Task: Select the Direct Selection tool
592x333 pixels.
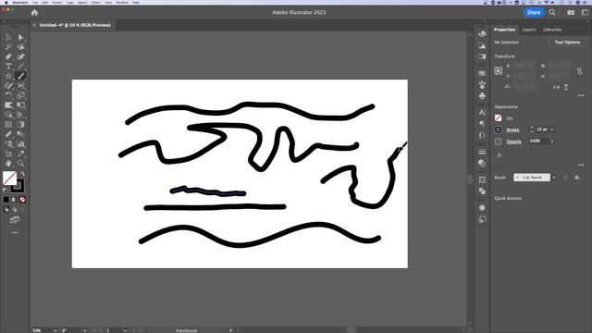Action: coord(20,37)
